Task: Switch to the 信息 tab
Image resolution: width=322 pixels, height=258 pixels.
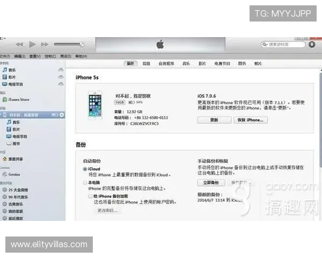Action: (x=146, y=63)
